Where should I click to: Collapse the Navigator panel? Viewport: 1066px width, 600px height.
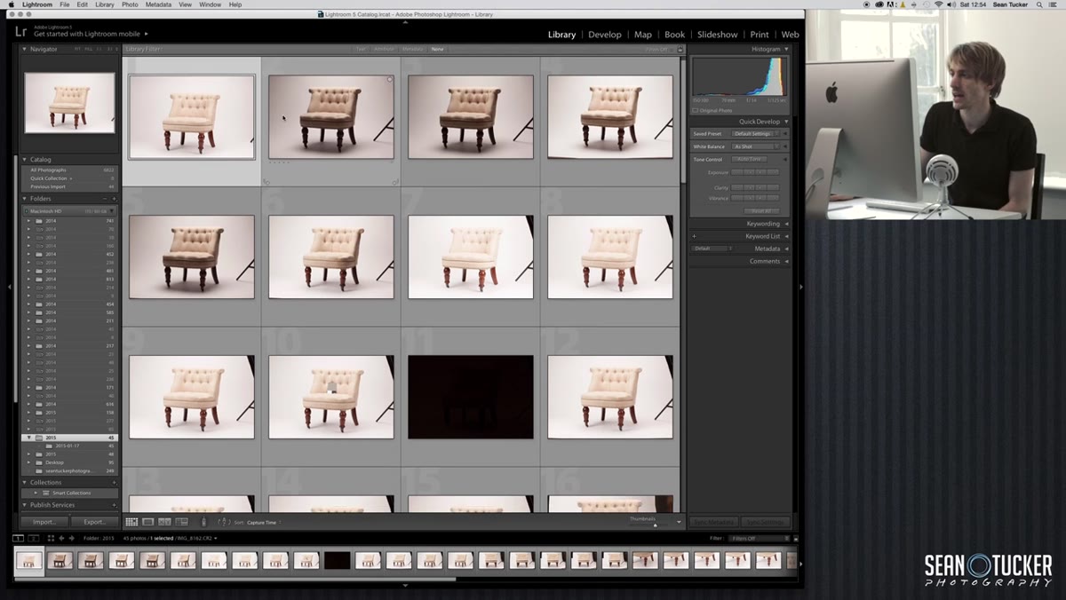click(25, 49)
